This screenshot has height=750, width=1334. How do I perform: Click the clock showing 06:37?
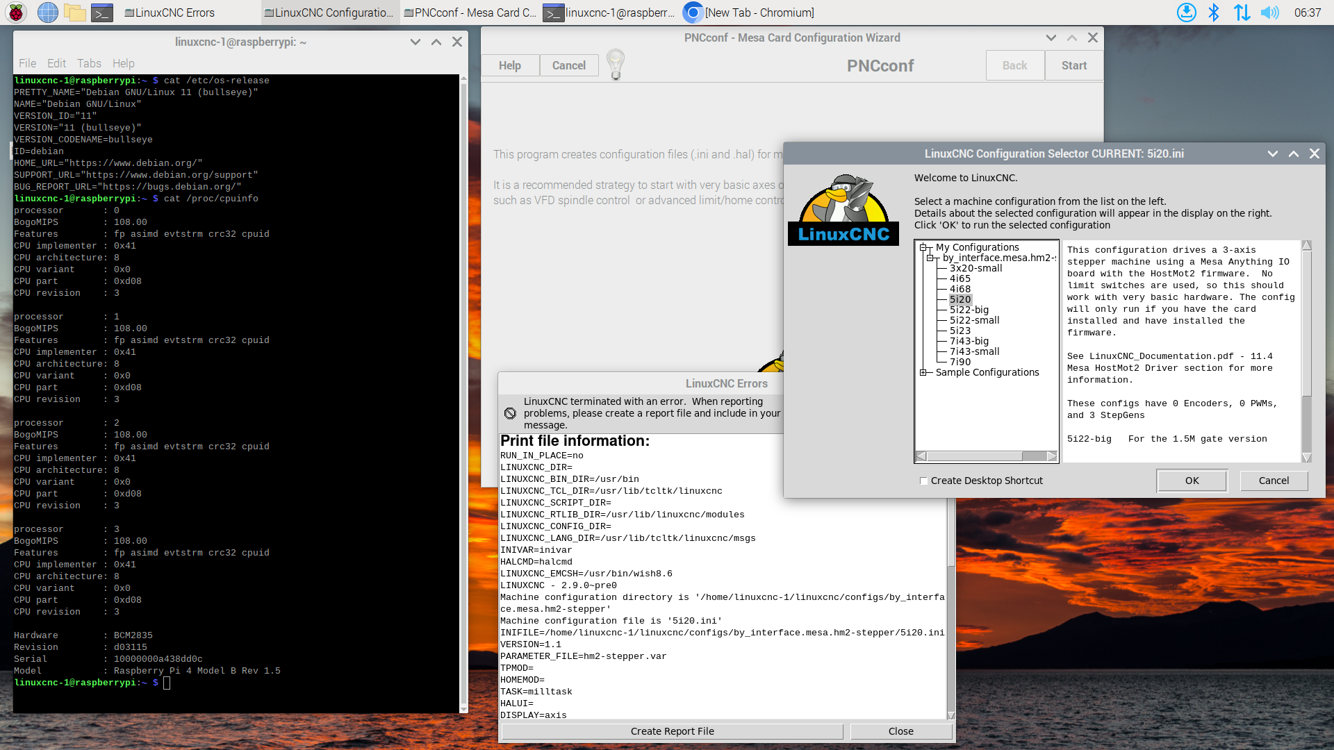click(x=1307, y=12)
